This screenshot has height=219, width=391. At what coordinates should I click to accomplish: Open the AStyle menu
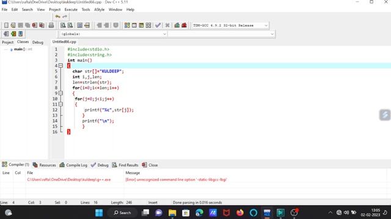(x=99, y=10)
